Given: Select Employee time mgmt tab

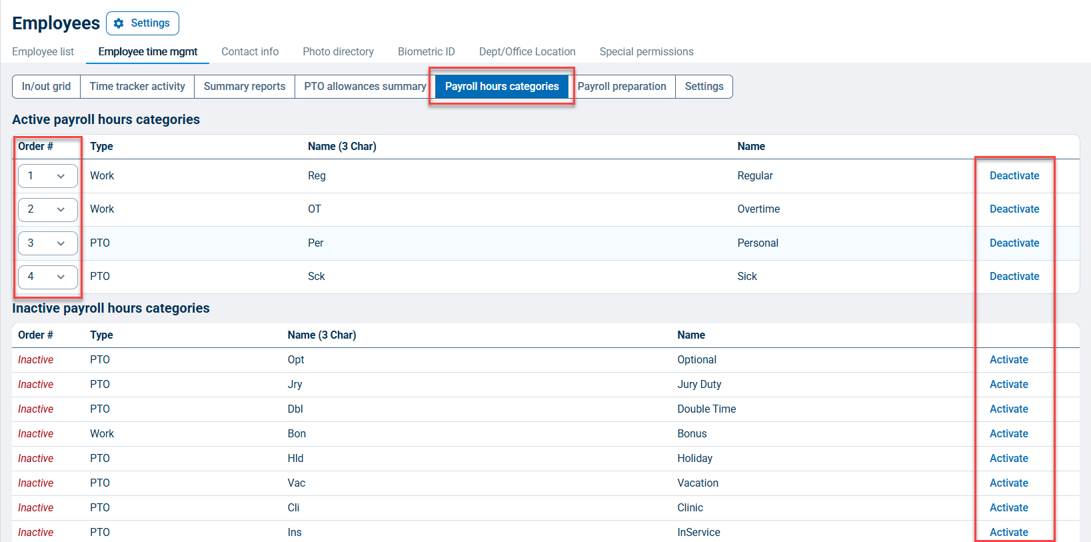Looking at the screenshot, I should pyautogui.click(x=148, y=52).
